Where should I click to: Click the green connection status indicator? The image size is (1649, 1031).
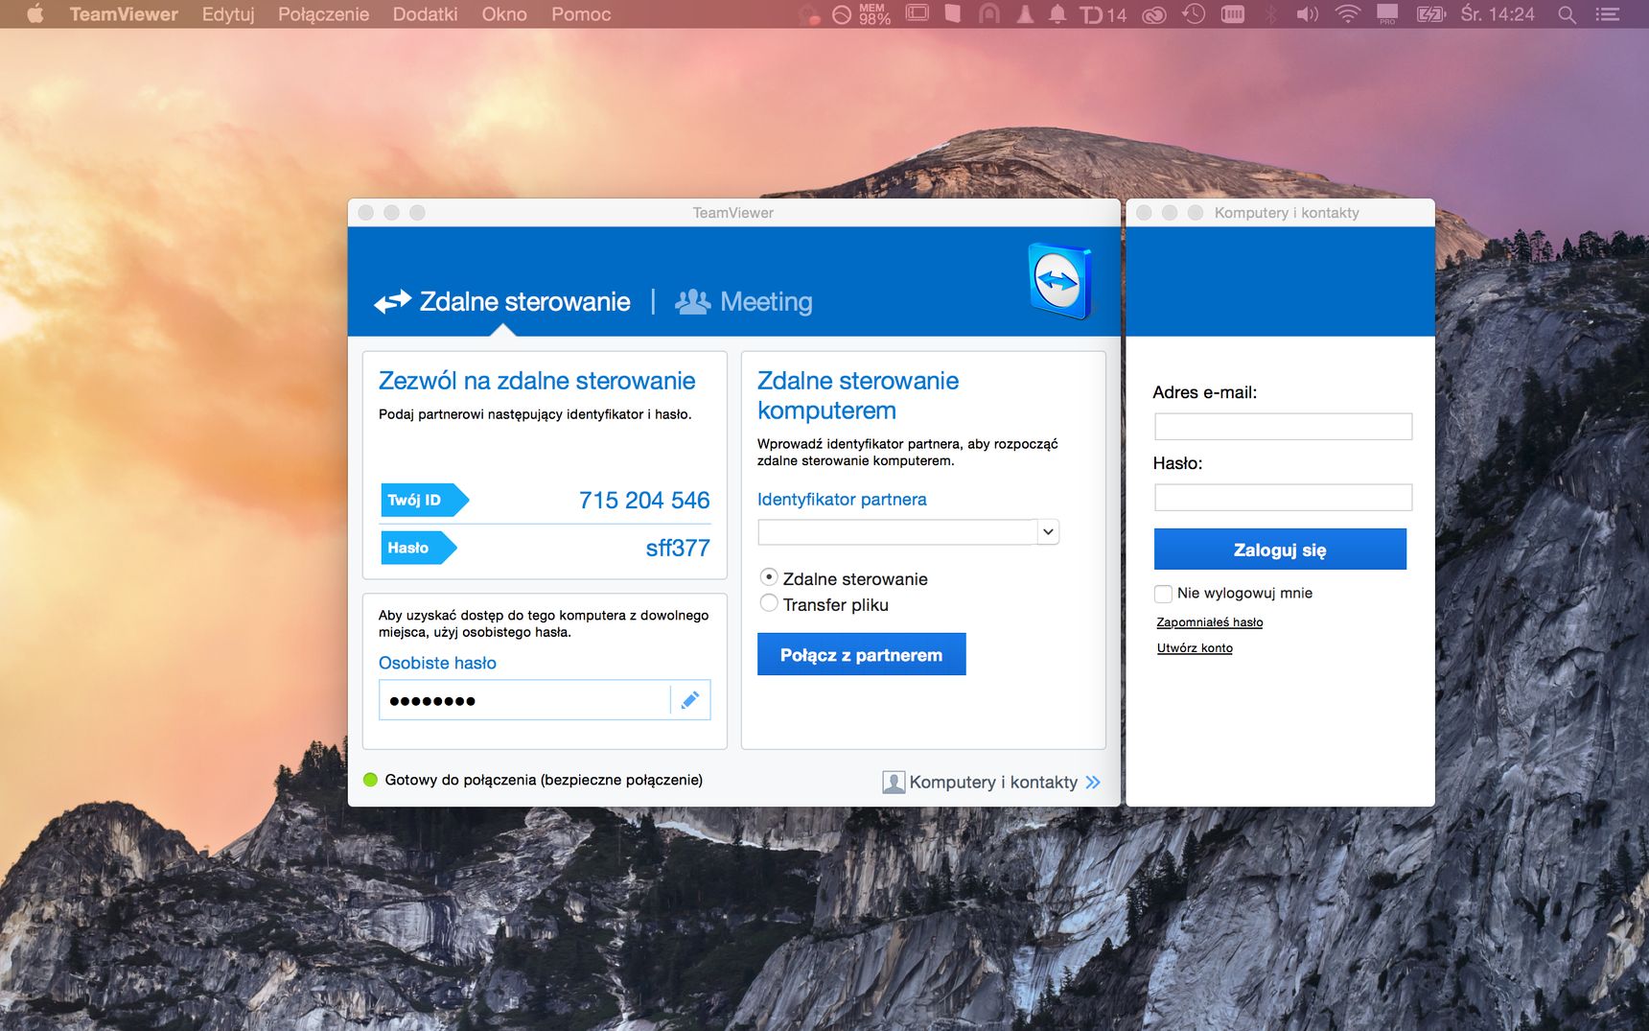[x=371, y=780]
